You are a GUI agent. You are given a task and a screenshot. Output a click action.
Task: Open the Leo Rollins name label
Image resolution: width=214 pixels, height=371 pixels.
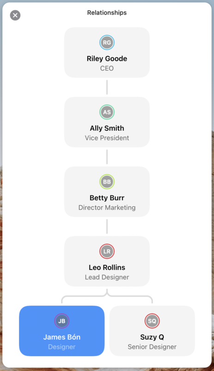pos(107,268)
